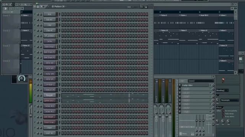Open the Resample interpolation dropdown
This screenshot has height=137, width=245.
coord(230,100)
